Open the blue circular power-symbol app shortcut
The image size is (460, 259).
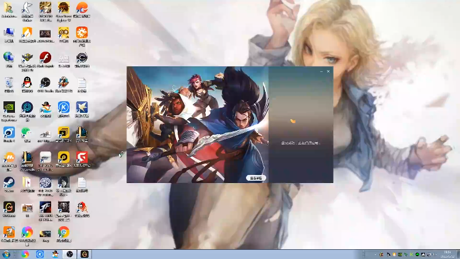click(x=27, y=108)
